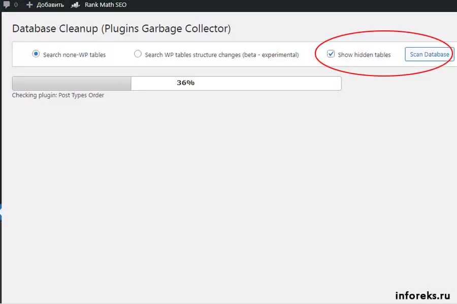Click the Checking plugin: Post Types Order status
The width and height of the screenshot is (457, 304).
point(58,95)
